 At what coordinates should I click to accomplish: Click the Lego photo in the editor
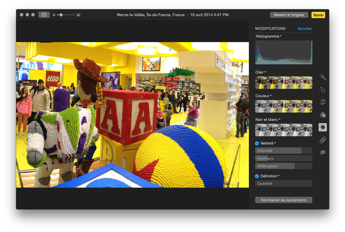click(133, 115)
